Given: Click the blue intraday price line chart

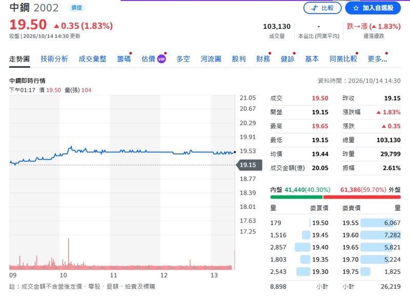Looking at the screenshot, I should [122, 155].
